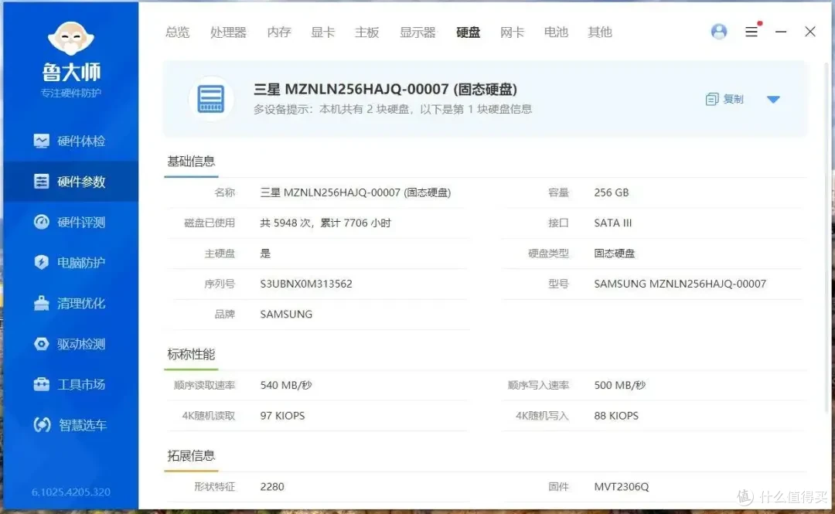The width and height of the screenshot is (835, 514).
Task: Click serial number S3UBNX0M313562
Action: click(x=306, y=284)
